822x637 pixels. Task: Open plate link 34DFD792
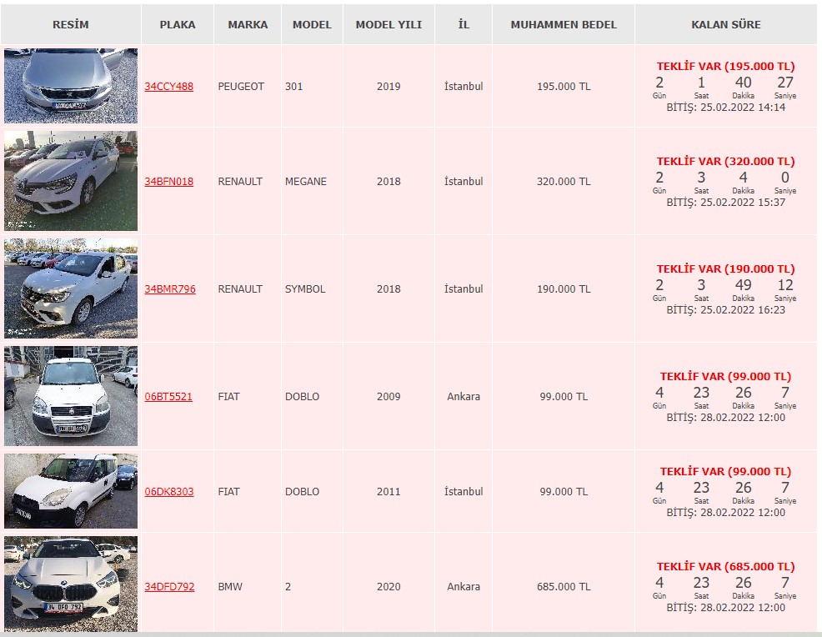pos(169,587)
